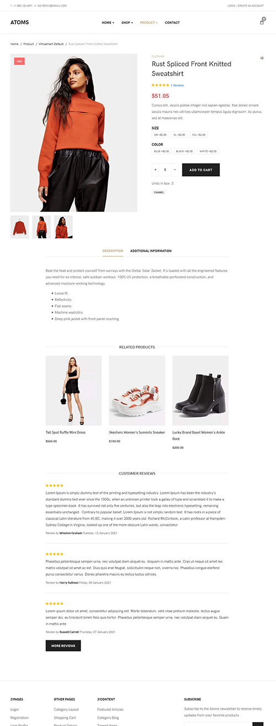The image size is (276, 726).
Task: Open the CONTACT menu item
Action: click(172, 23)
